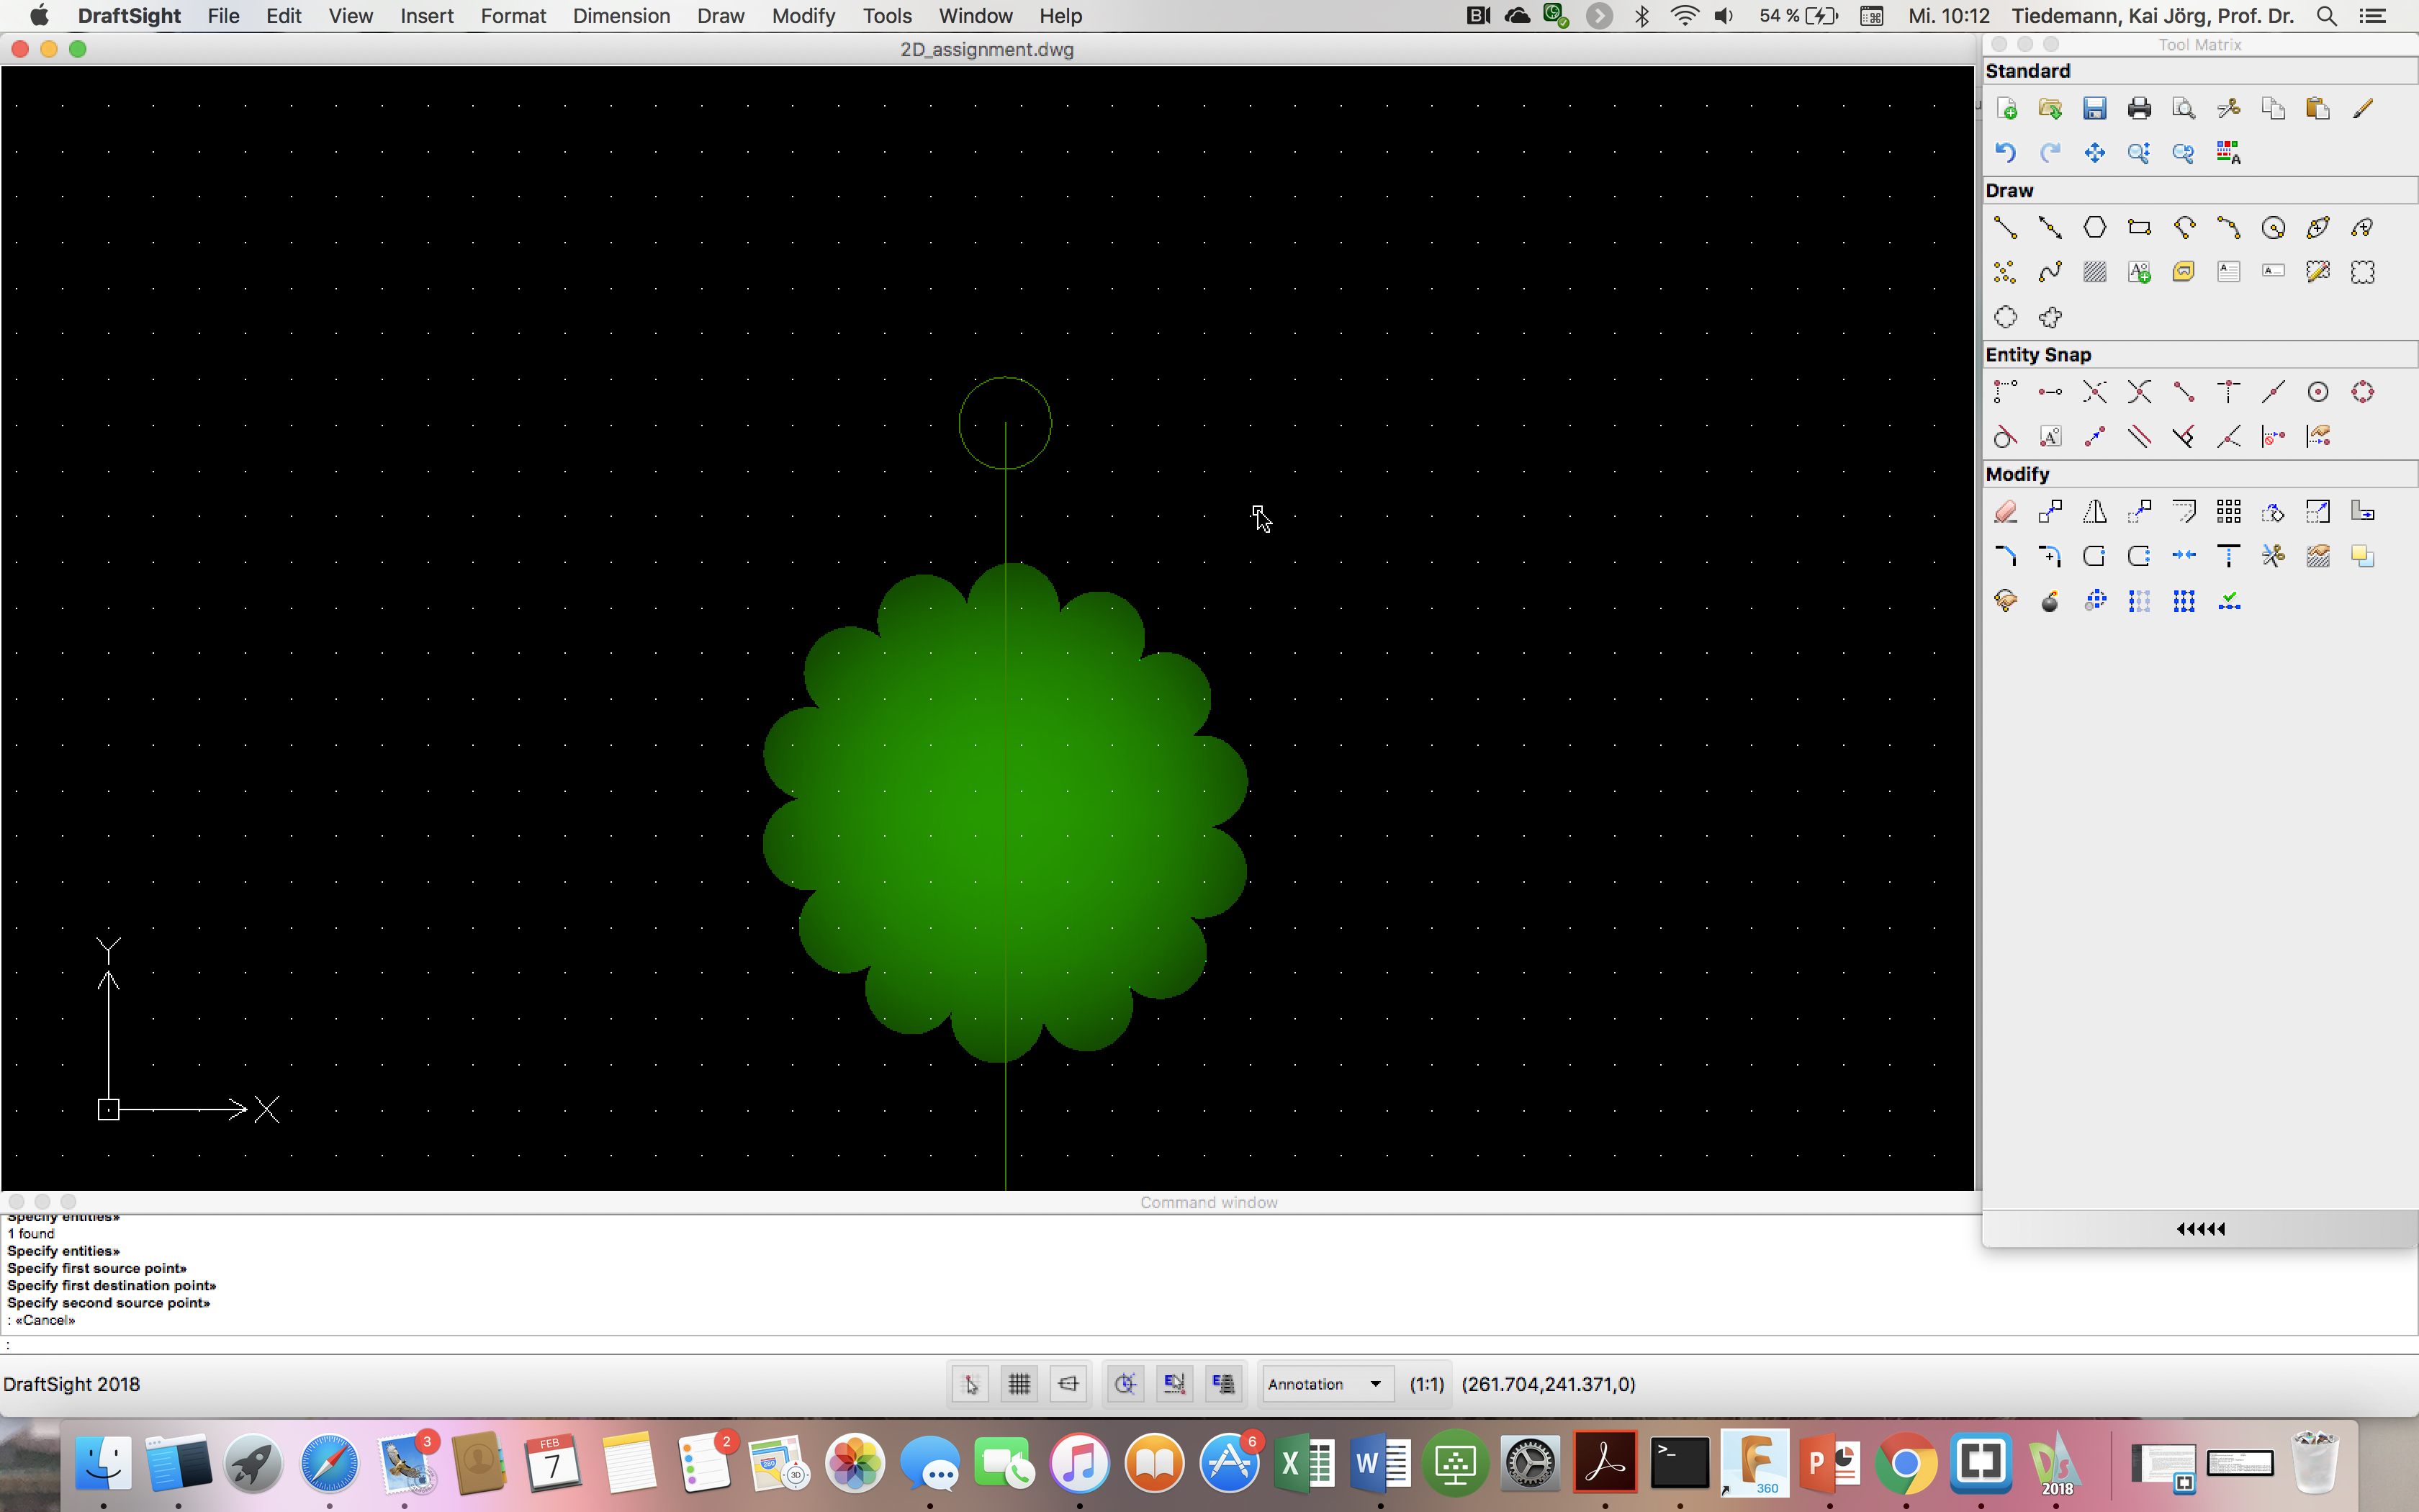Open the Dimension menu

(x=621, y=16)
